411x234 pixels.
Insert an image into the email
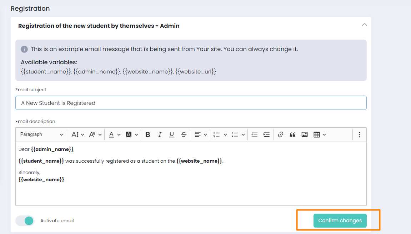coord(305,134)
